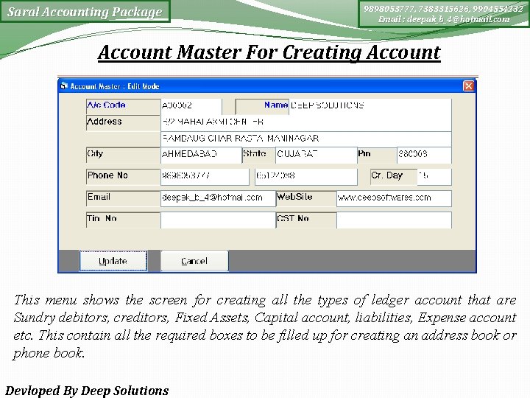The width and height of the screenshot is (530, 398).
Task: Click the Pin code field
Action: coord(424,156)
